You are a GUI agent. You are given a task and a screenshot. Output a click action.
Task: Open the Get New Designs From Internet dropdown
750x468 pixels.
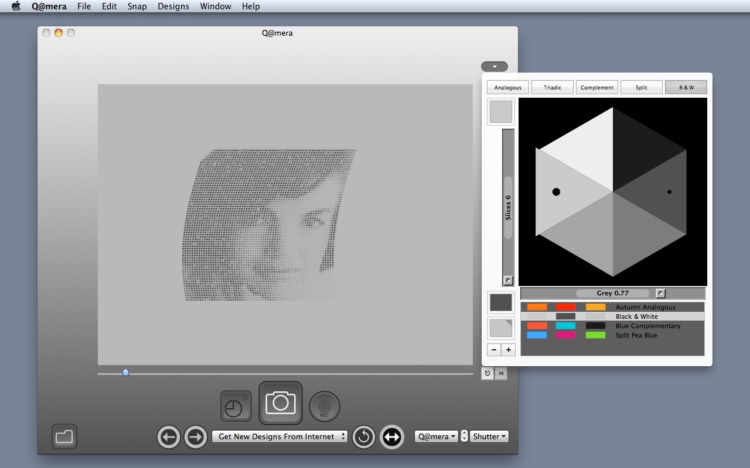[279, 436]
